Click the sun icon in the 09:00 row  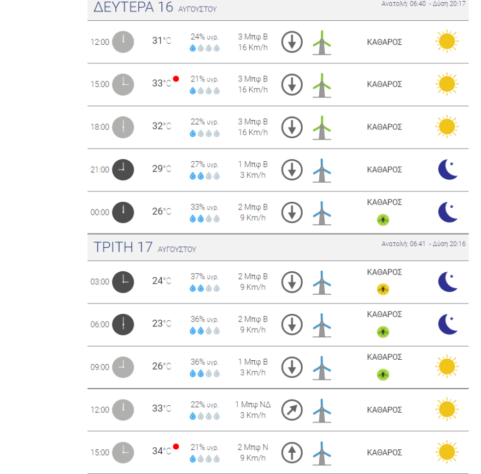tap(447, 367)
